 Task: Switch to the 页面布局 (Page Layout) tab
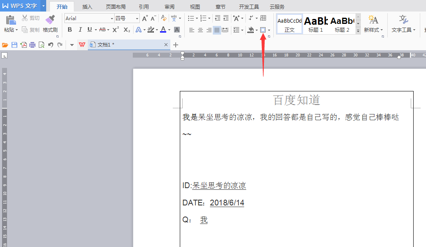(116, 7)
